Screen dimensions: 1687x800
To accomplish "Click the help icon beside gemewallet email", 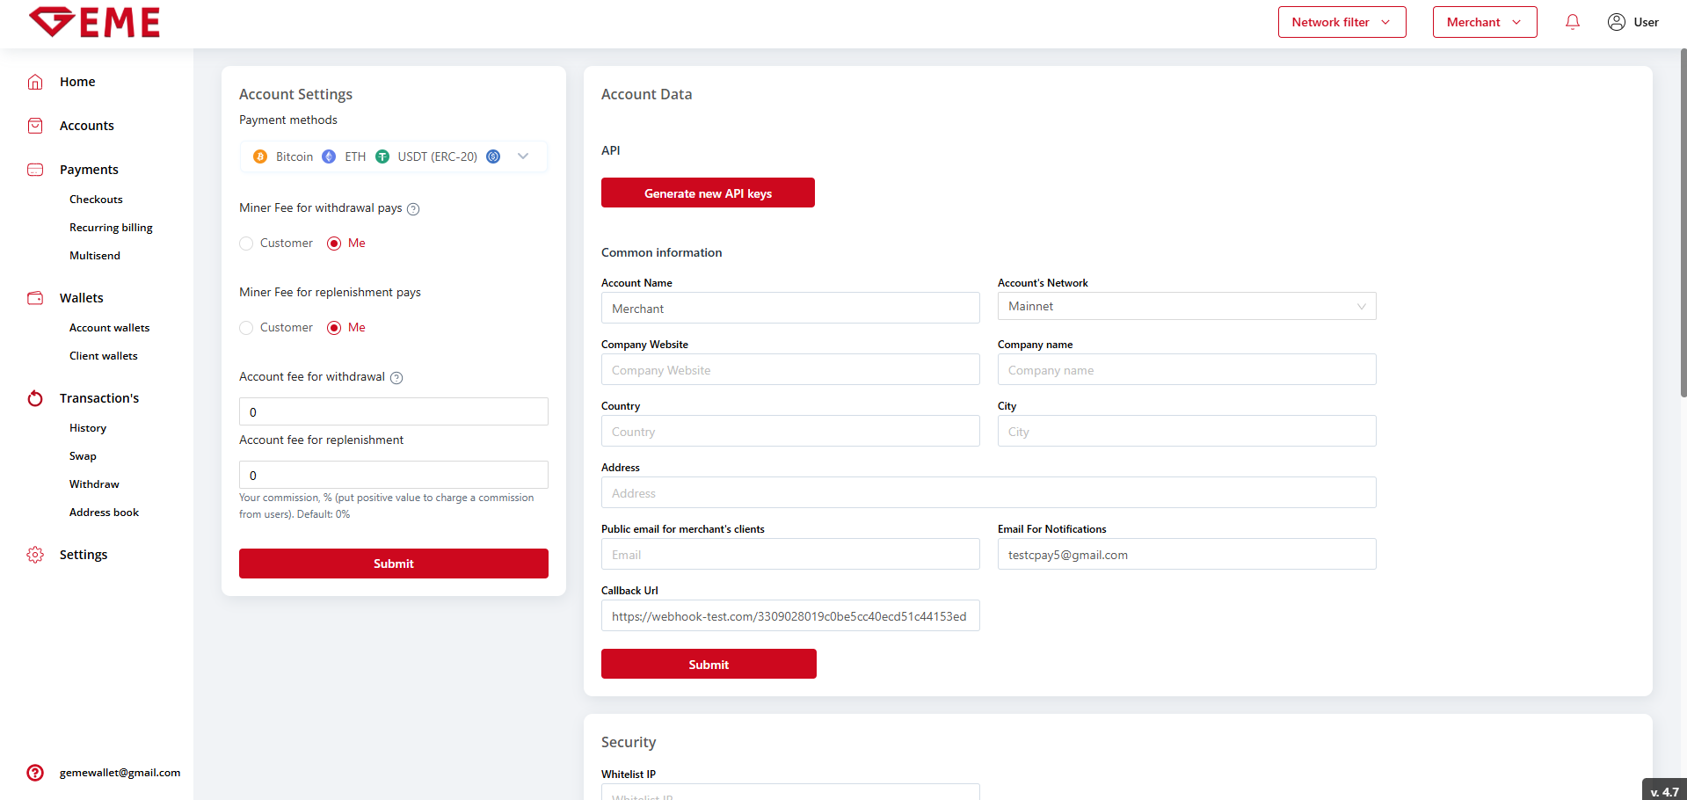I will (35, 773).
